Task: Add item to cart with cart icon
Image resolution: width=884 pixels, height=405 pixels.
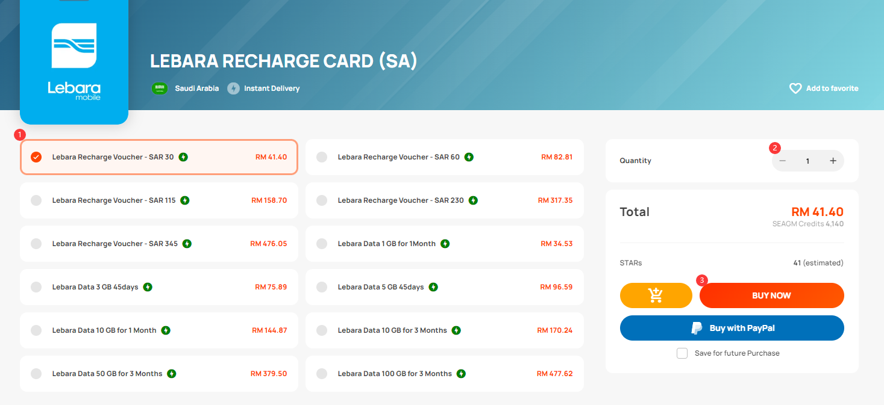Action: pyautogui.click(x=656, y=295)
